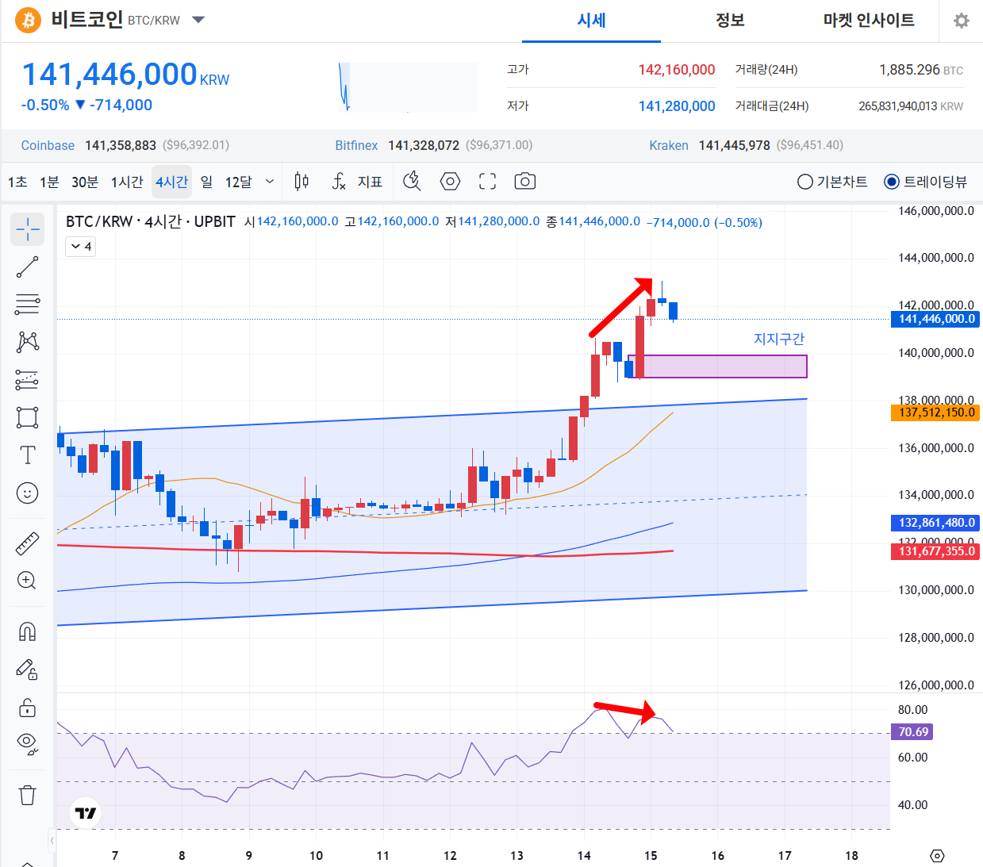Select the trend line drawing tool
The width and height of the screenshot is (983, 867).
pos(27,267)
